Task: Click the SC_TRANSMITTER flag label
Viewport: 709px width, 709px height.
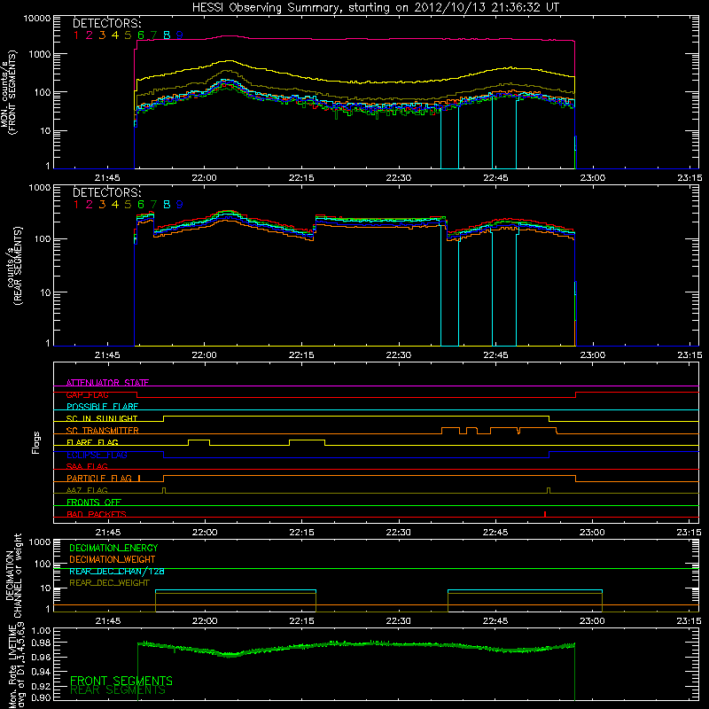Action: pos(103,431)
